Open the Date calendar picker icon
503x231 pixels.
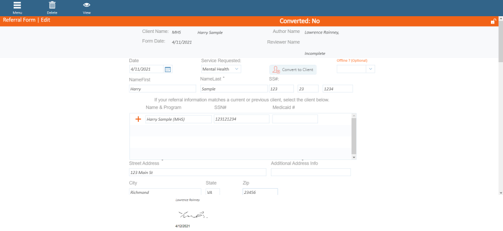[168, 69]
